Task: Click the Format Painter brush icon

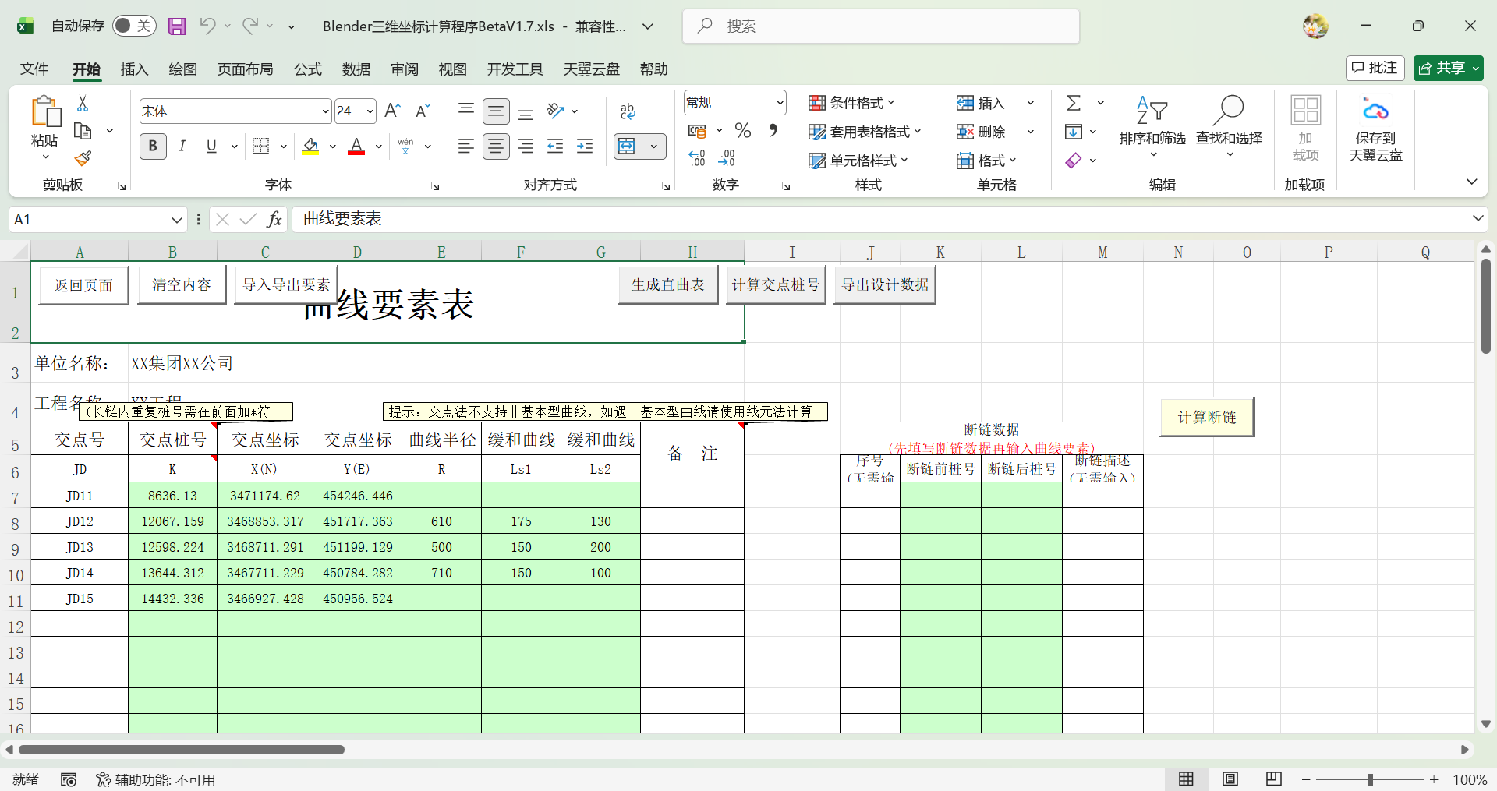Action: click(x=83, y=159)
